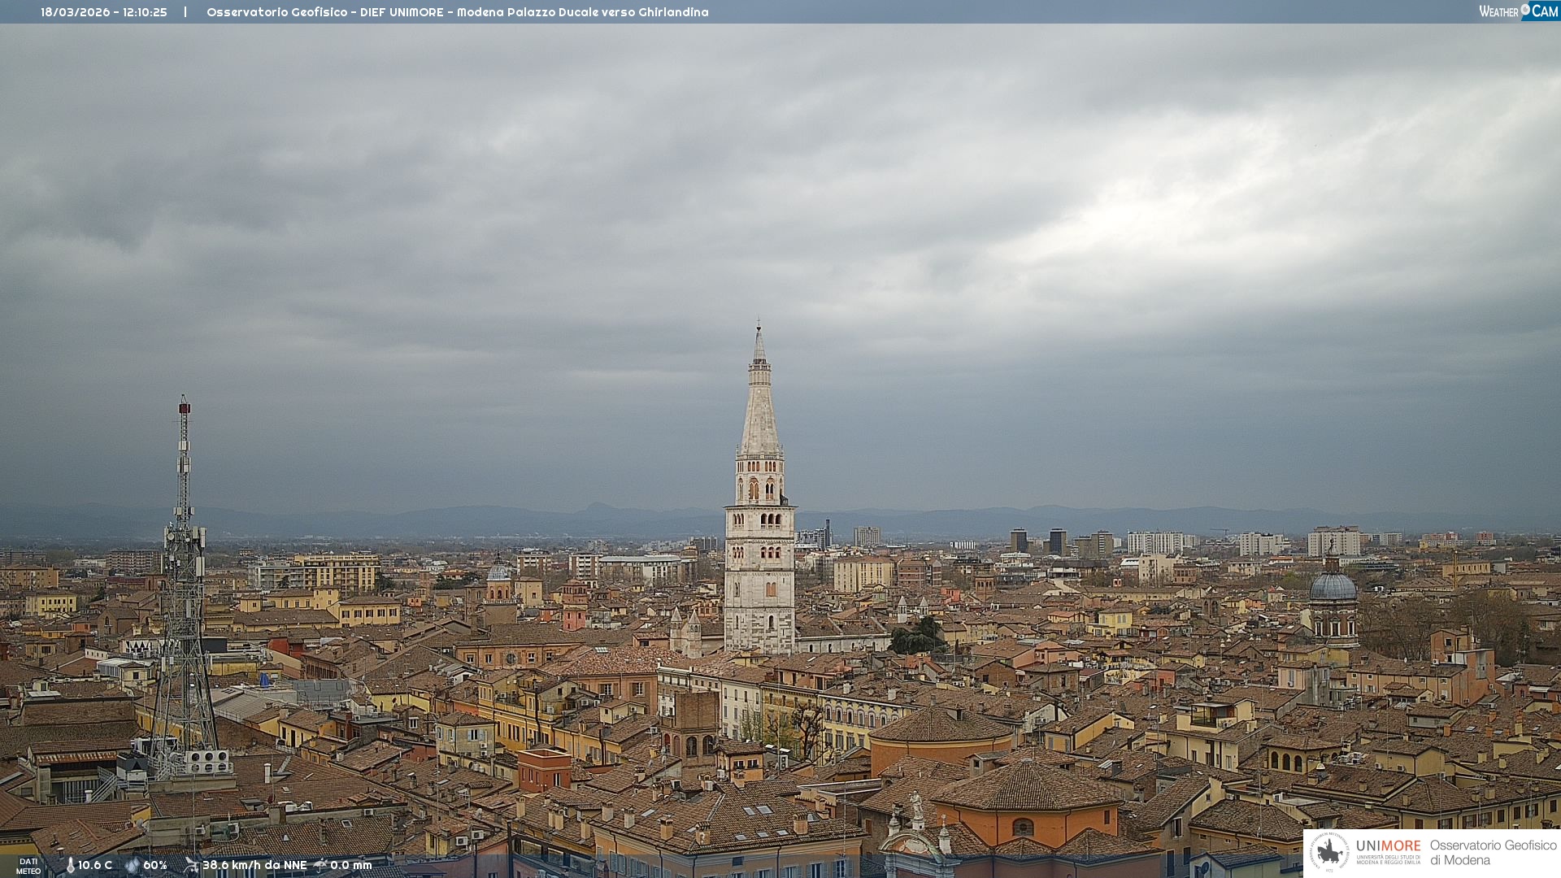The image size is (1561, 878).
Task: Click the 60% humidity value
Action: tap(155, 865)
